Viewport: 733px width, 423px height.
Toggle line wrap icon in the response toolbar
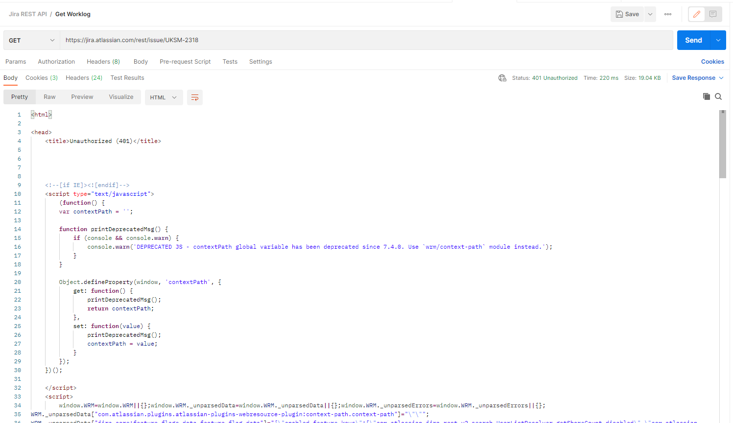click(x=195, y=97)
